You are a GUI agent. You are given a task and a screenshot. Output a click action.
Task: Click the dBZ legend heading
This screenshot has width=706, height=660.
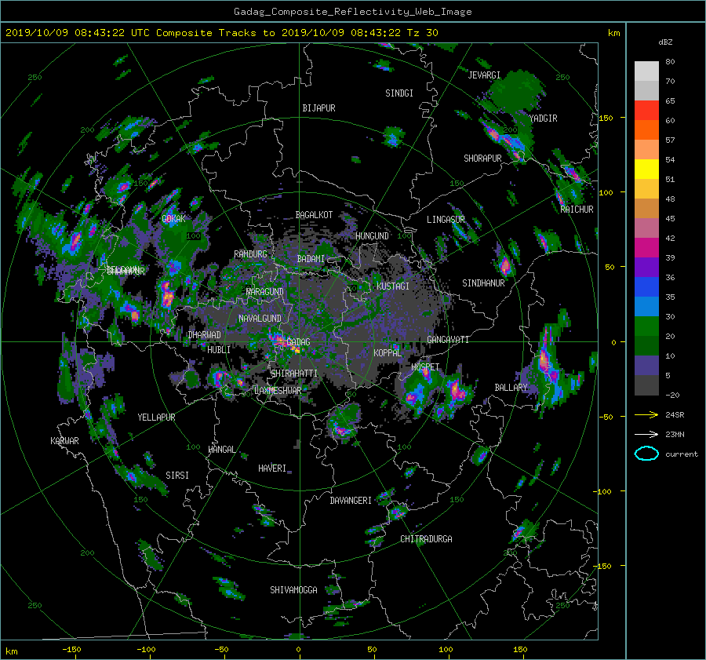click(x=665, y=42)
